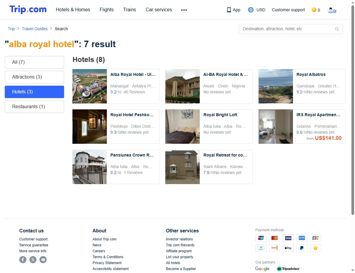Image resolution: width=355 pixels, height=273 pixels.
Task: Open Pensiunea Crown hotel thumbnail
Action: [x=90, y=167]
